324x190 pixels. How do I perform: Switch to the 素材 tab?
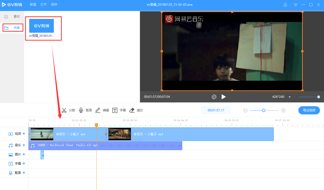click(12, 17)
